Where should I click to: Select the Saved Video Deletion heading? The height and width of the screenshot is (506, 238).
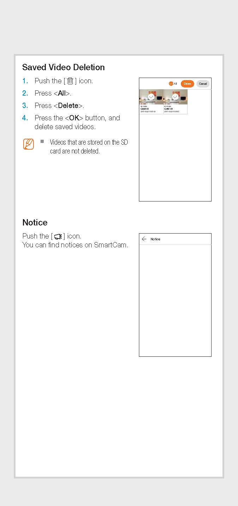[x=63, y=67]
